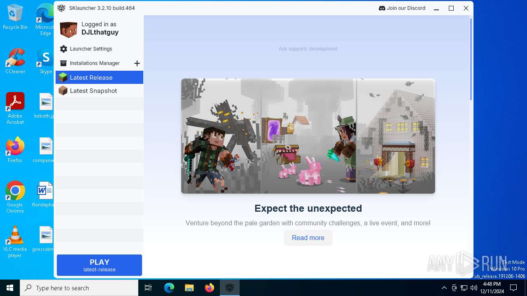This screenshot has width=527, height=296.
Task: Click the launcher vertical scrollbar
Action: pos(471,60)
